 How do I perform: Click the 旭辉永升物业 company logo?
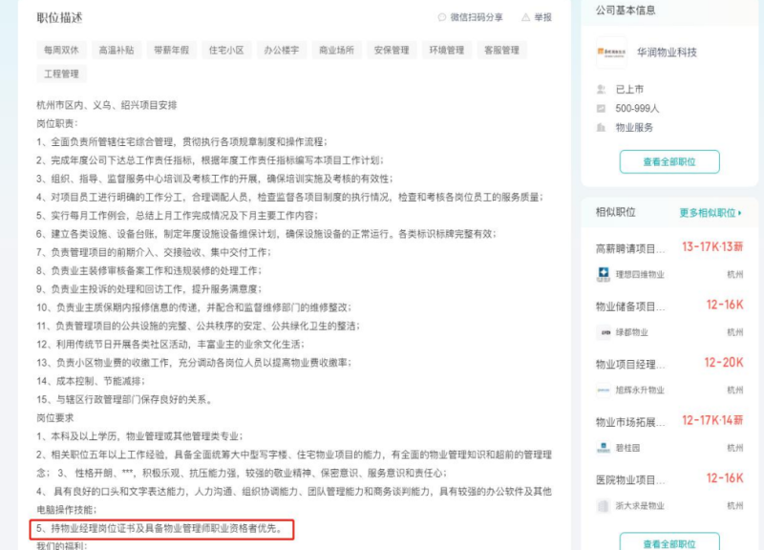pyautogui.click(x=604, y=390)
